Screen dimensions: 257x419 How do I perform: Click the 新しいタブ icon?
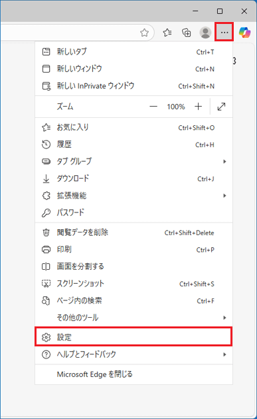click(46, 51)
